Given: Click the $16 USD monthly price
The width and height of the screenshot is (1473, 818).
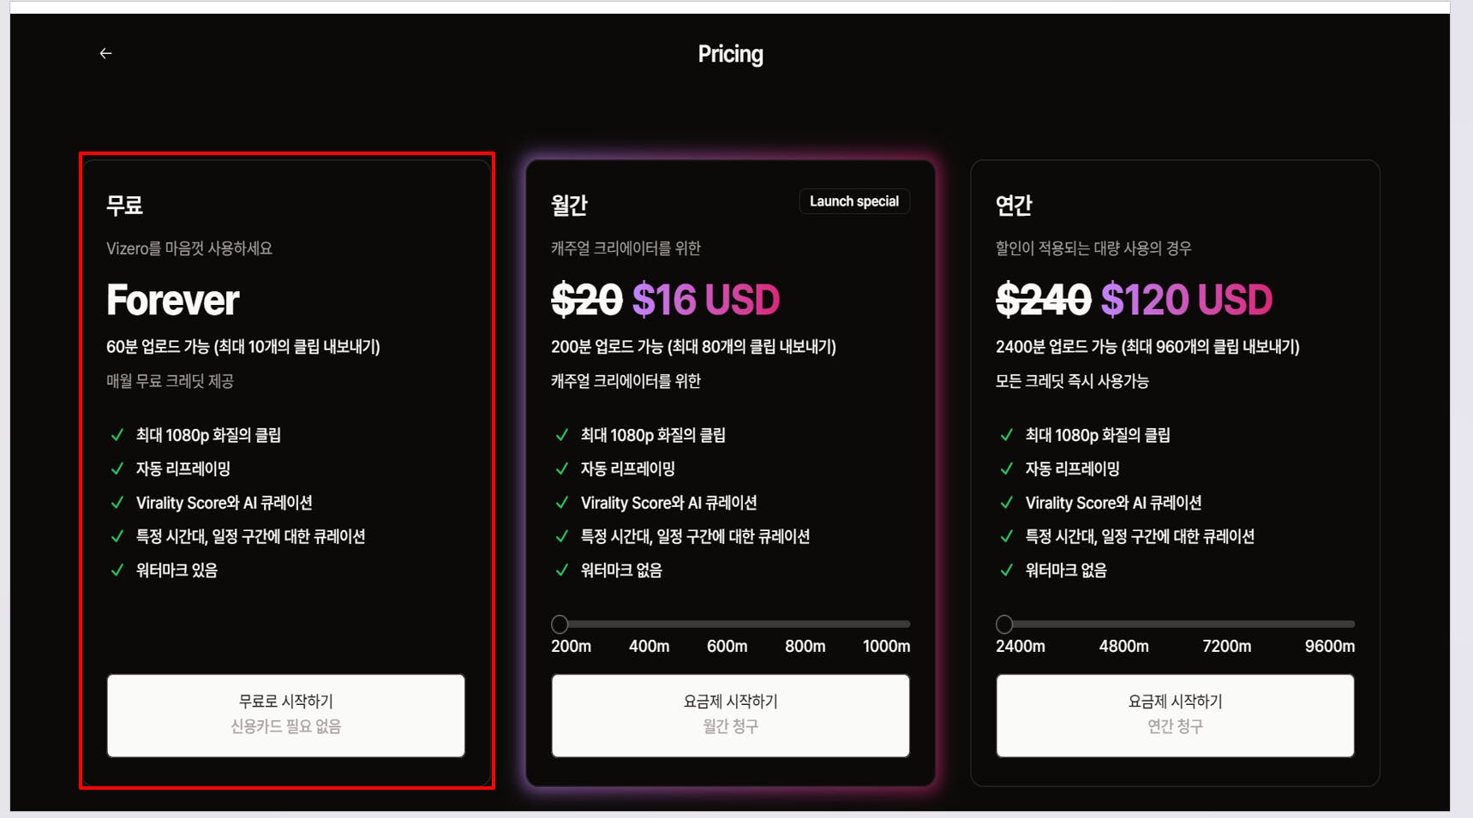Looking at the screenshot, I should point(705,300).
